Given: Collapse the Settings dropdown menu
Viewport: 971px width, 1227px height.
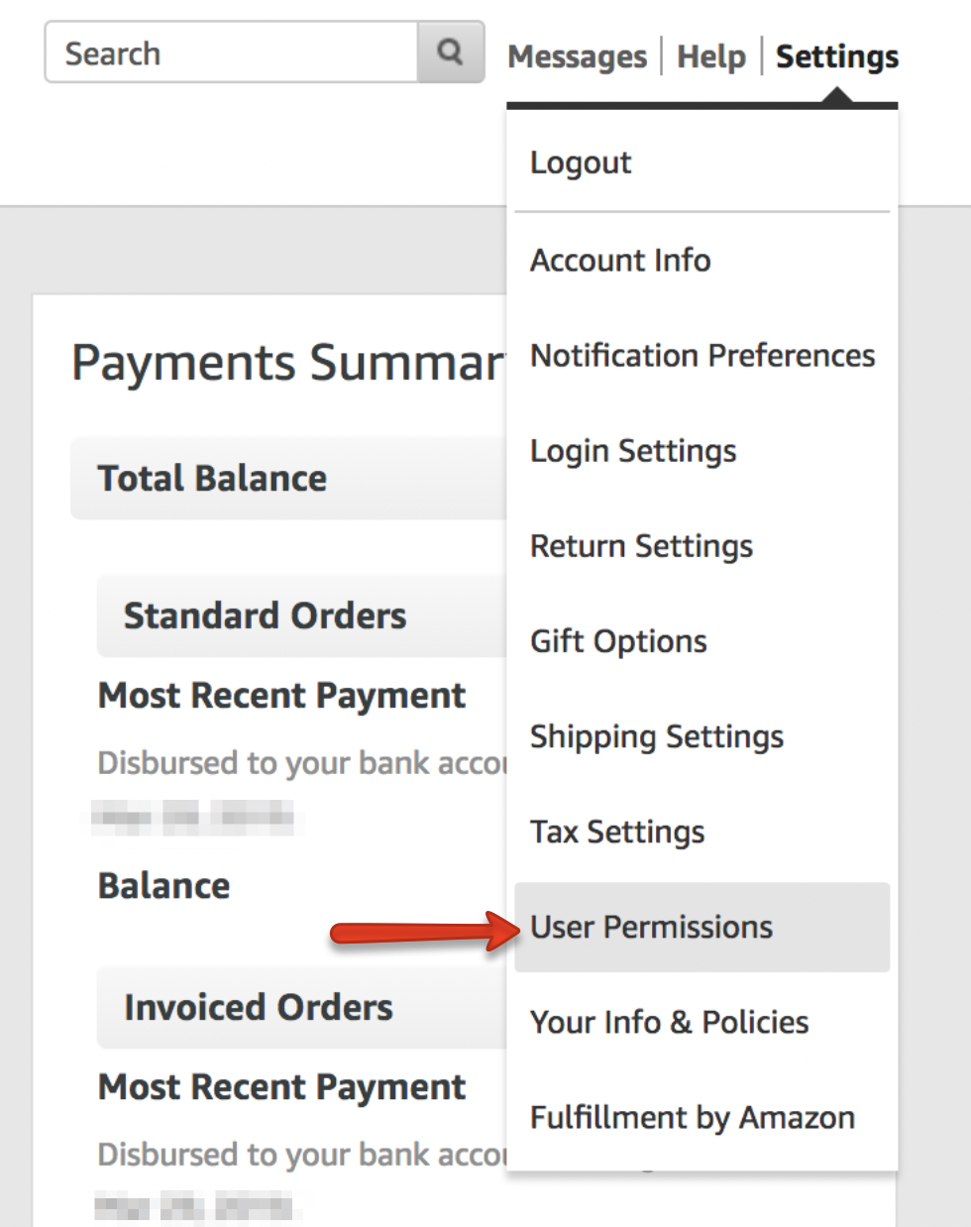Looking at the screenshot, I should 837,56.
